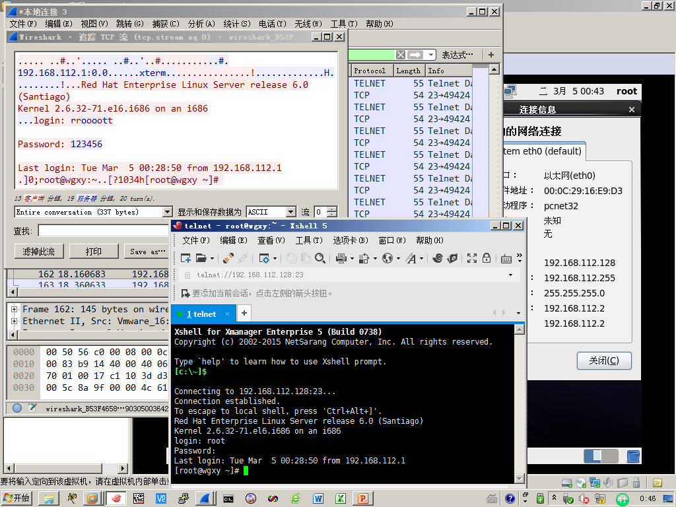Image resolution: width=676 pixels, height=507 pixels.
Task: Click the 关闭(C) button in connection dialog
Action: point(604,360)
